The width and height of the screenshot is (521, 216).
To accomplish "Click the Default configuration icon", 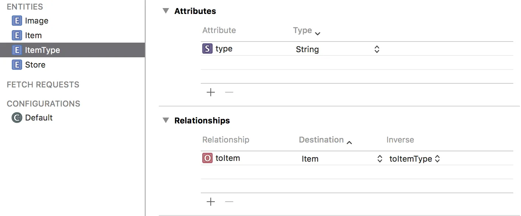I will [17, 118].
